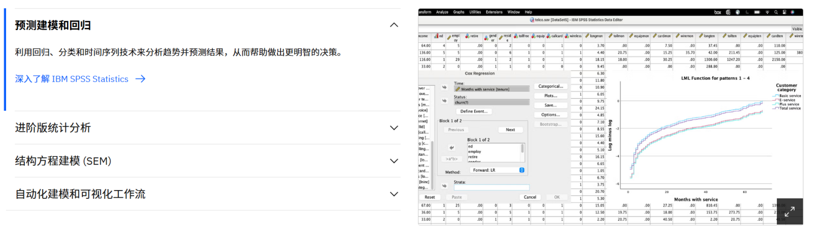Open the Extensions menu in SPSS
The height and width of the screenshot is (245, 813).
[494, 12]
